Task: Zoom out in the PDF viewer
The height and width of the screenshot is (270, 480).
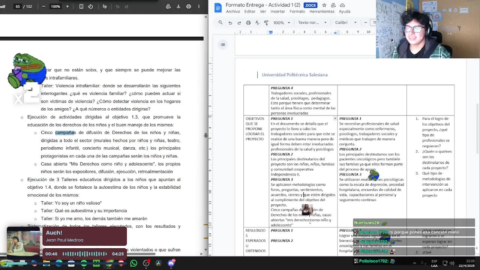Action: click(x=43, y=6)
